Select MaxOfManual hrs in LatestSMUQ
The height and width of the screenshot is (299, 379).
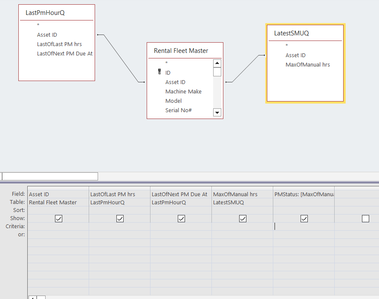point(308,64)
